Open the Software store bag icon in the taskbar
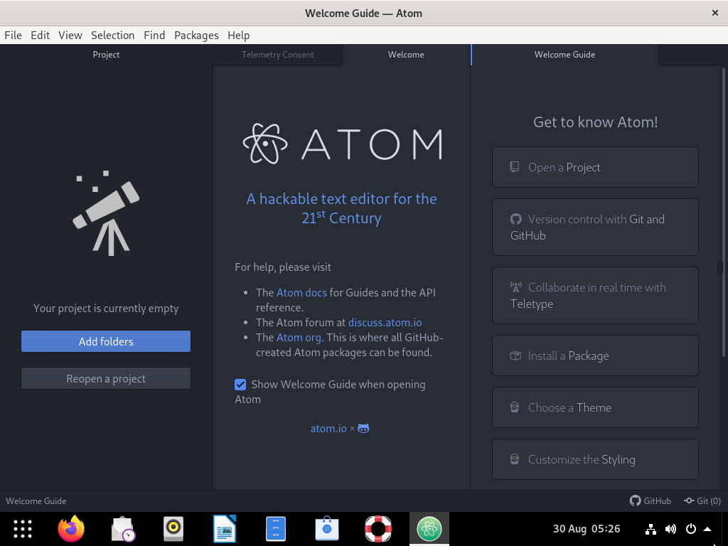 pos(327,529)
